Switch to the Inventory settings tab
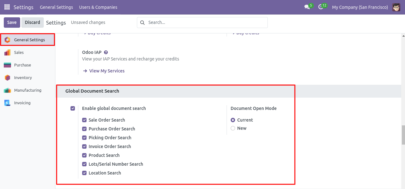405x189 pixels. click(28, 78)
